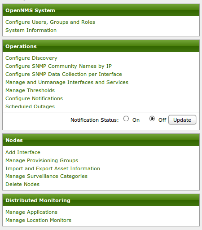The width and height of the screenshot is (202, 230).
Task: Open the Delete Nodes link
Action: (22, 184)
